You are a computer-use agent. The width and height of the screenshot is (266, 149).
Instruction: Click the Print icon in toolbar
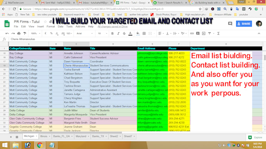coord(19,34)
